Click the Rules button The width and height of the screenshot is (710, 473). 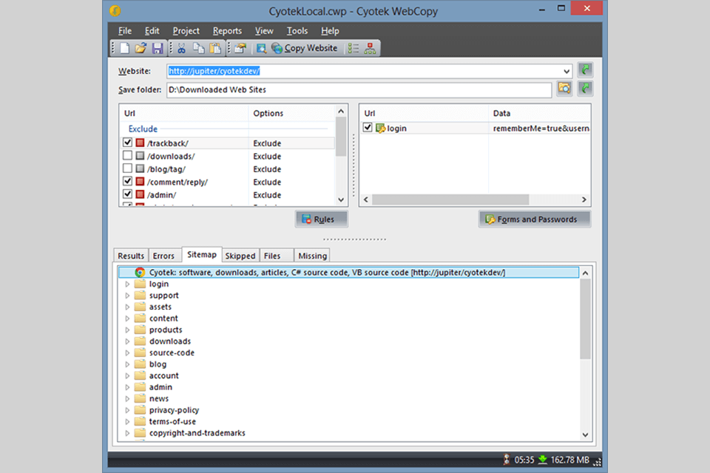[x=322, y=219]
